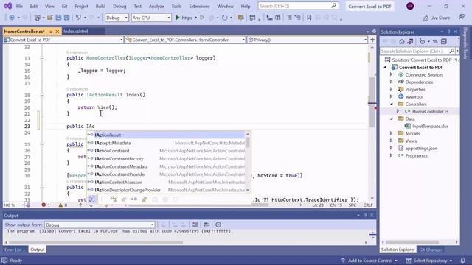Expand the Dependencies node
Image resolution: width=472 pixels, height=265 pixels.
(x=391, y=82)
